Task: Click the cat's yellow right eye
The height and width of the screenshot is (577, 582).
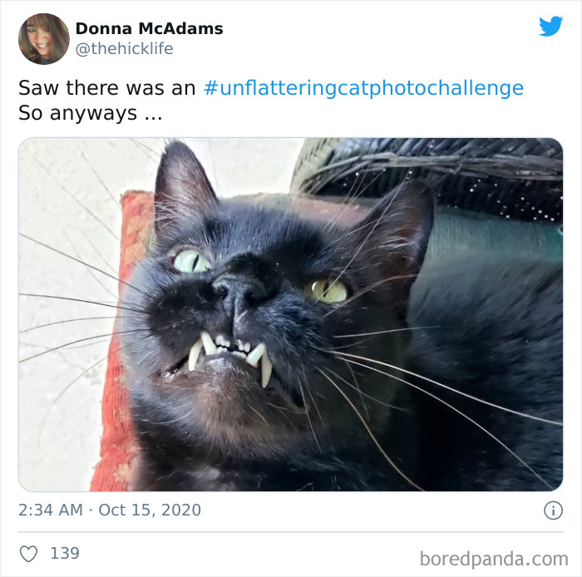Action: (326, 290)
